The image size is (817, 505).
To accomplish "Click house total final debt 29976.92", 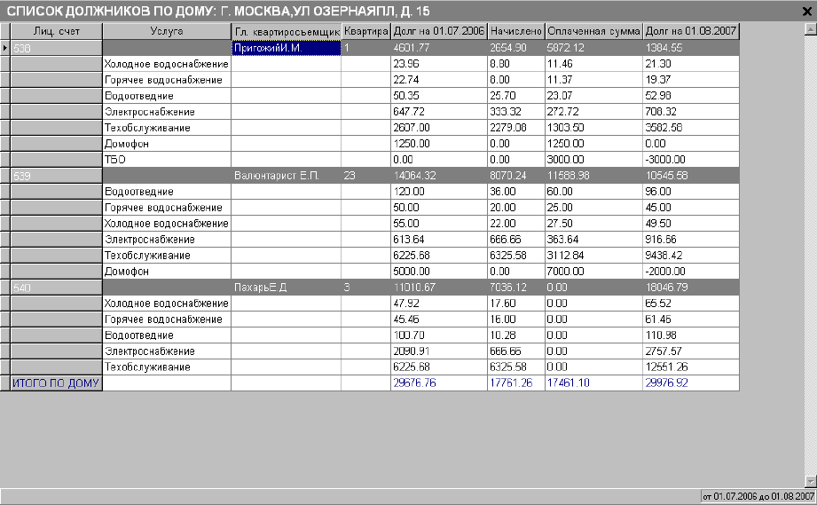I will pos(691,383).
